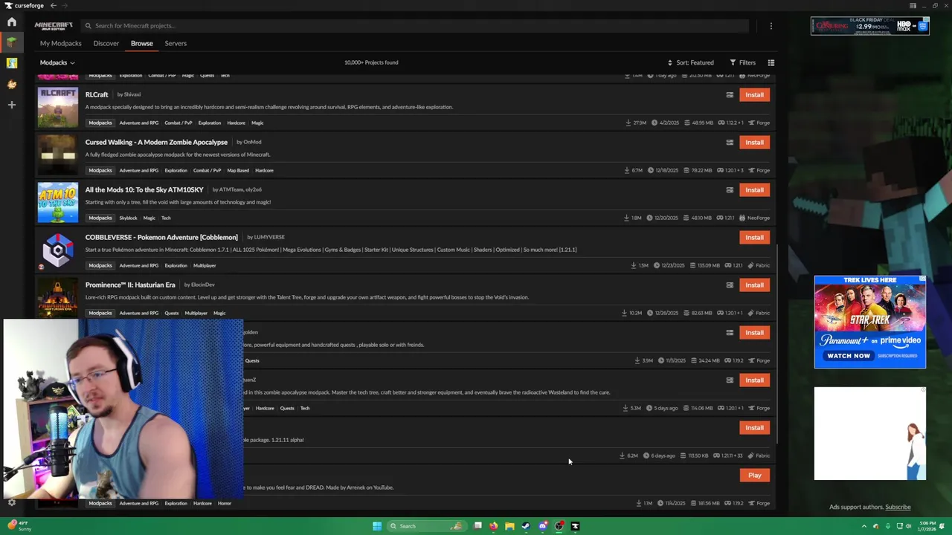Open ATM 10 To the Sky thumbnail

point(58,202)
